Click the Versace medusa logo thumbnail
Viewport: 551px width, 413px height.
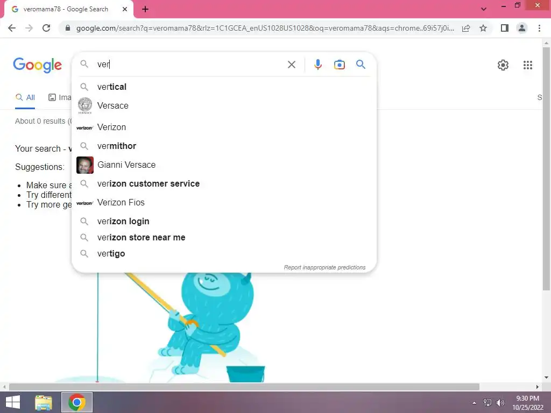point(84,106)
